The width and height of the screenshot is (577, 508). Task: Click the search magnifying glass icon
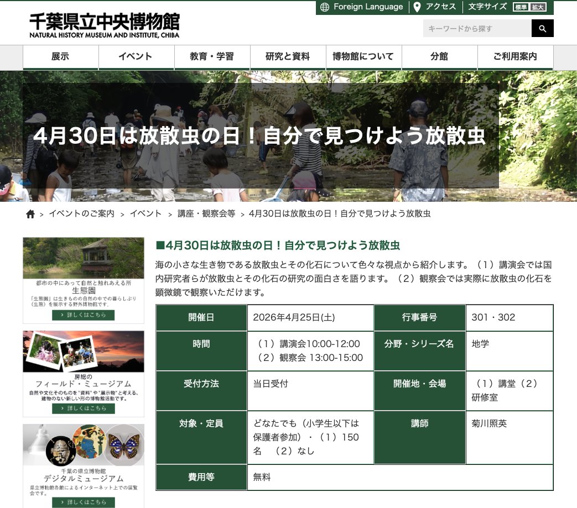542,28
